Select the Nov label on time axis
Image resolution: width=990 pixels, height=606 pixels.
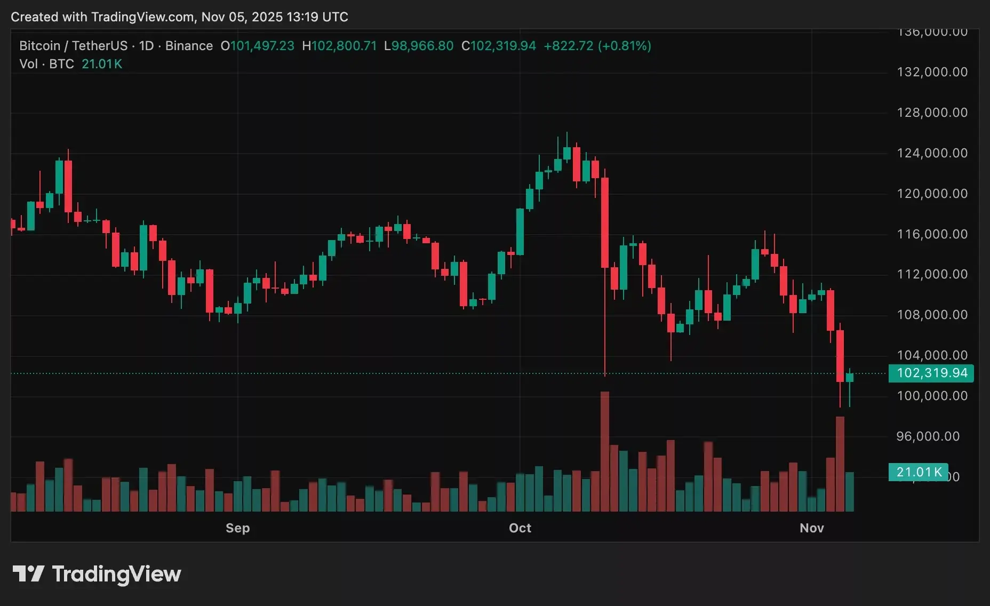pos(812,528)
